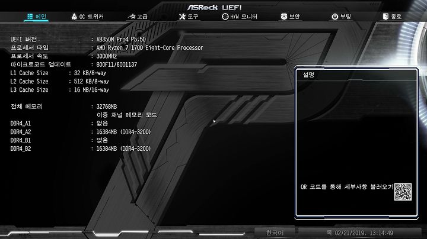Image resolution: width=427 pixels, height=239 pixels.
Task: Click the ASRock UEFI logo
Action: coord(214,7)
